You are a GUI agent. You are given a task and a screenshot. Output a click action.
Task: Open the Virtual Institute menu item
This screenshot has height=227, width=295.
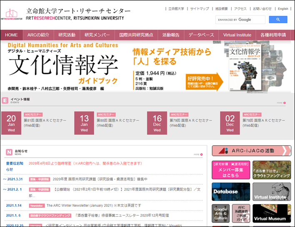(x=237, y=35)
